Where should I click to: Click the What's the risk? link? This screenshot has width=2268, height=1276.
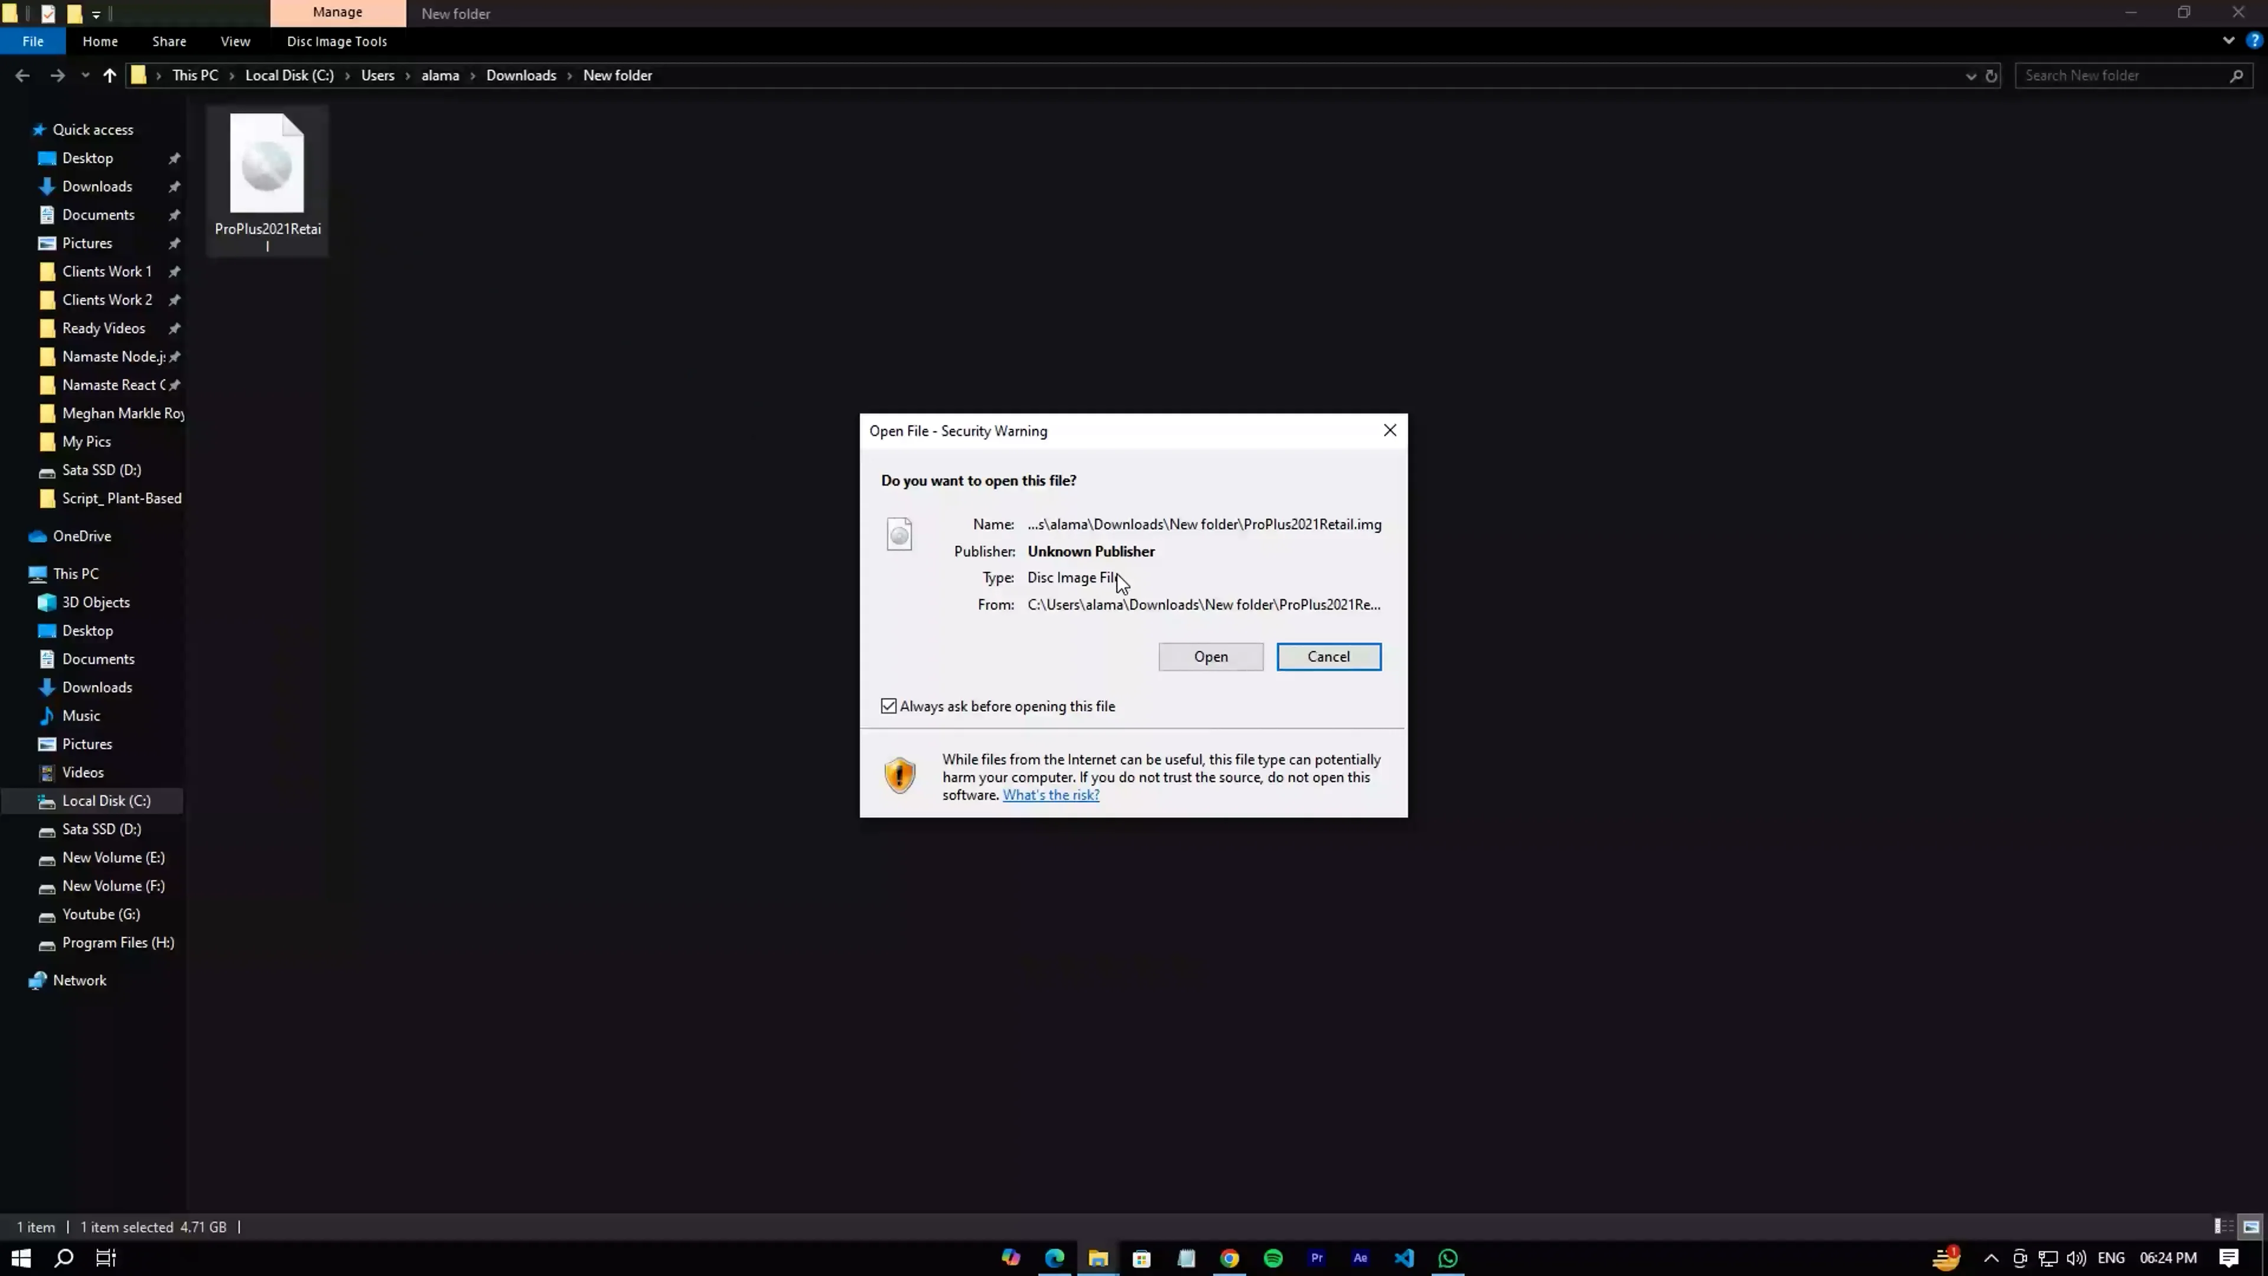1050,795
